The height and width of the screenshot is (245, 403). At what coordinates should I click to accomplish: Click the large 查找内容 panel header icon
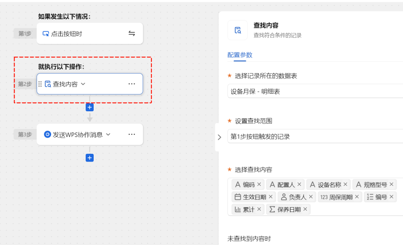[237, 30]
